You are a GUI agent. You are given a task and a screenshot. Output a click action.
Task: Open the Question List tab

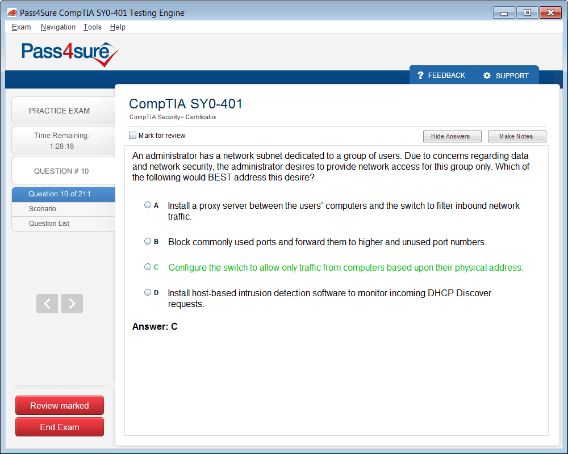pos(64,224)
